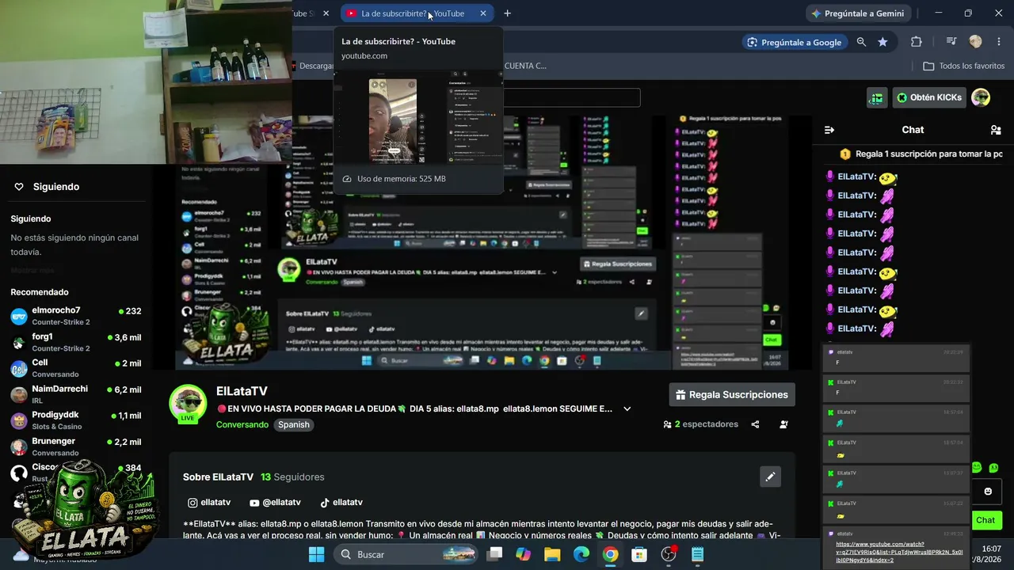Open Chrome extensions puzzle icon
This screenshot has width=1014, height=570.
pos(917,42)
